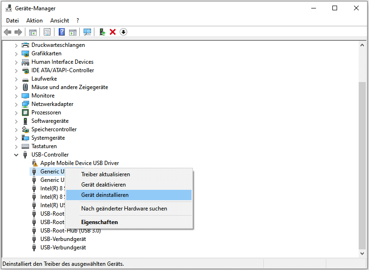Image resolution: width=369 pixels, height=270 pixels.
Task: Open the Datei menu
Action: (13, 21)
